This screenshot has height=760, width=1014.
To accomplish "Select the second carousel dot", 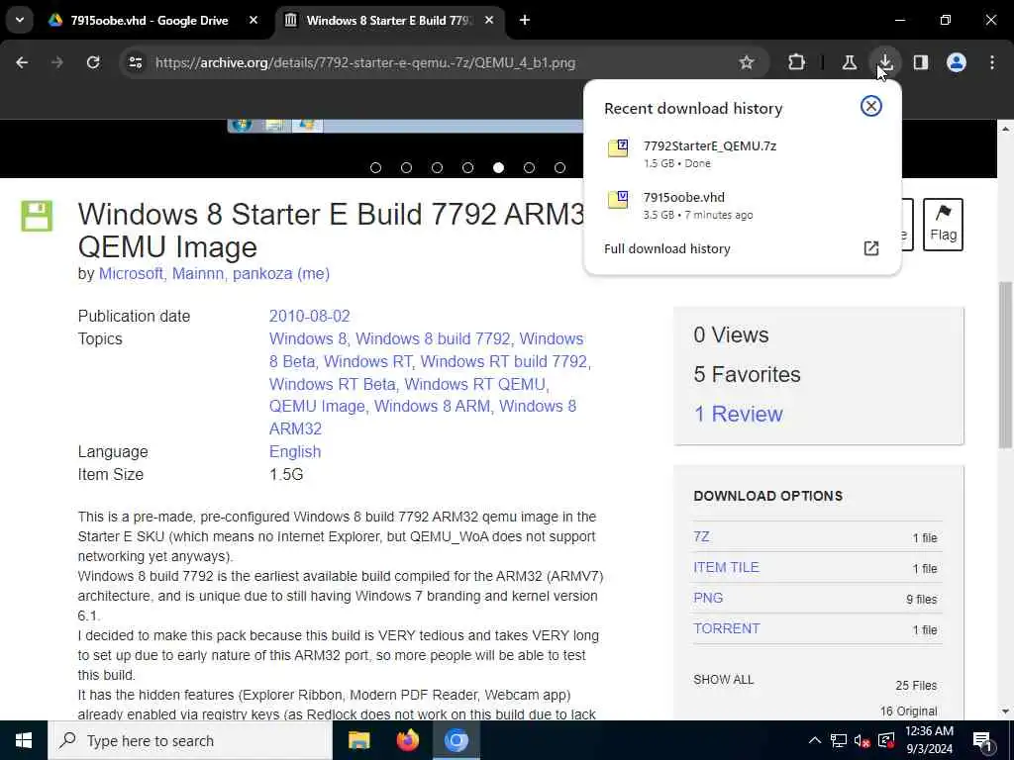I will 406,168.
